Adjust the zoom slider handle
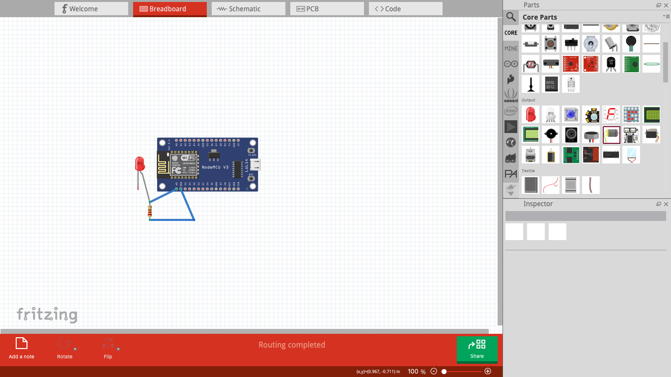Image resolution: width=671 pixels, height=377 pixels. pyautogui.click(x=444, y=372)
